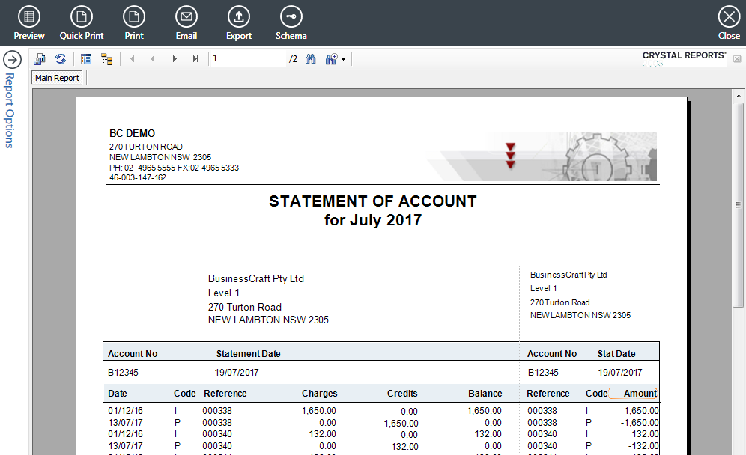The height and width of the screenshot is (455, 746).
Task: Close the report viewer
Action: tap(729, 22)
